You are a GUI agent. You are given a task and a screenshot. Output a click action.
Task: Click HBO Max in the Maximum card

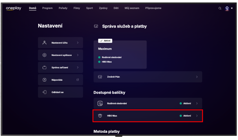[107, 62]
